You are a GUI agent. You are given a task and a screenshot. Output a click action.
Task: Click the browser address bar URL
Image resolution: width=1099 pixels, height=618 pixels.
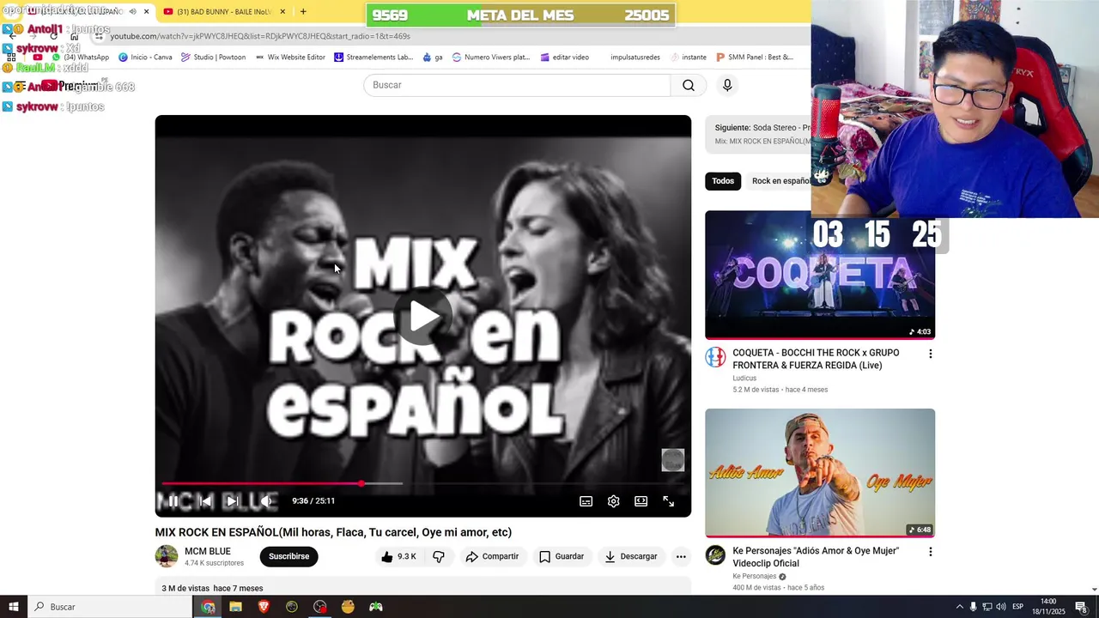(260, 36)
